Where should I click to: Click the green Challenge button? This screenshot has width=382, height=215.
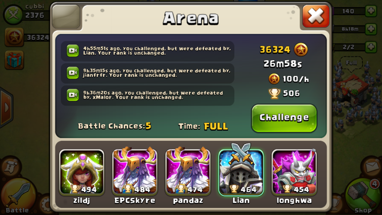284,118
